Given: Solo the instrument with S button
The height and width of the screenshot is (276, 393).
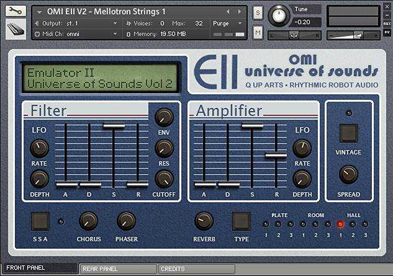Looking at the screenshot, I should [x=258, y=12].
